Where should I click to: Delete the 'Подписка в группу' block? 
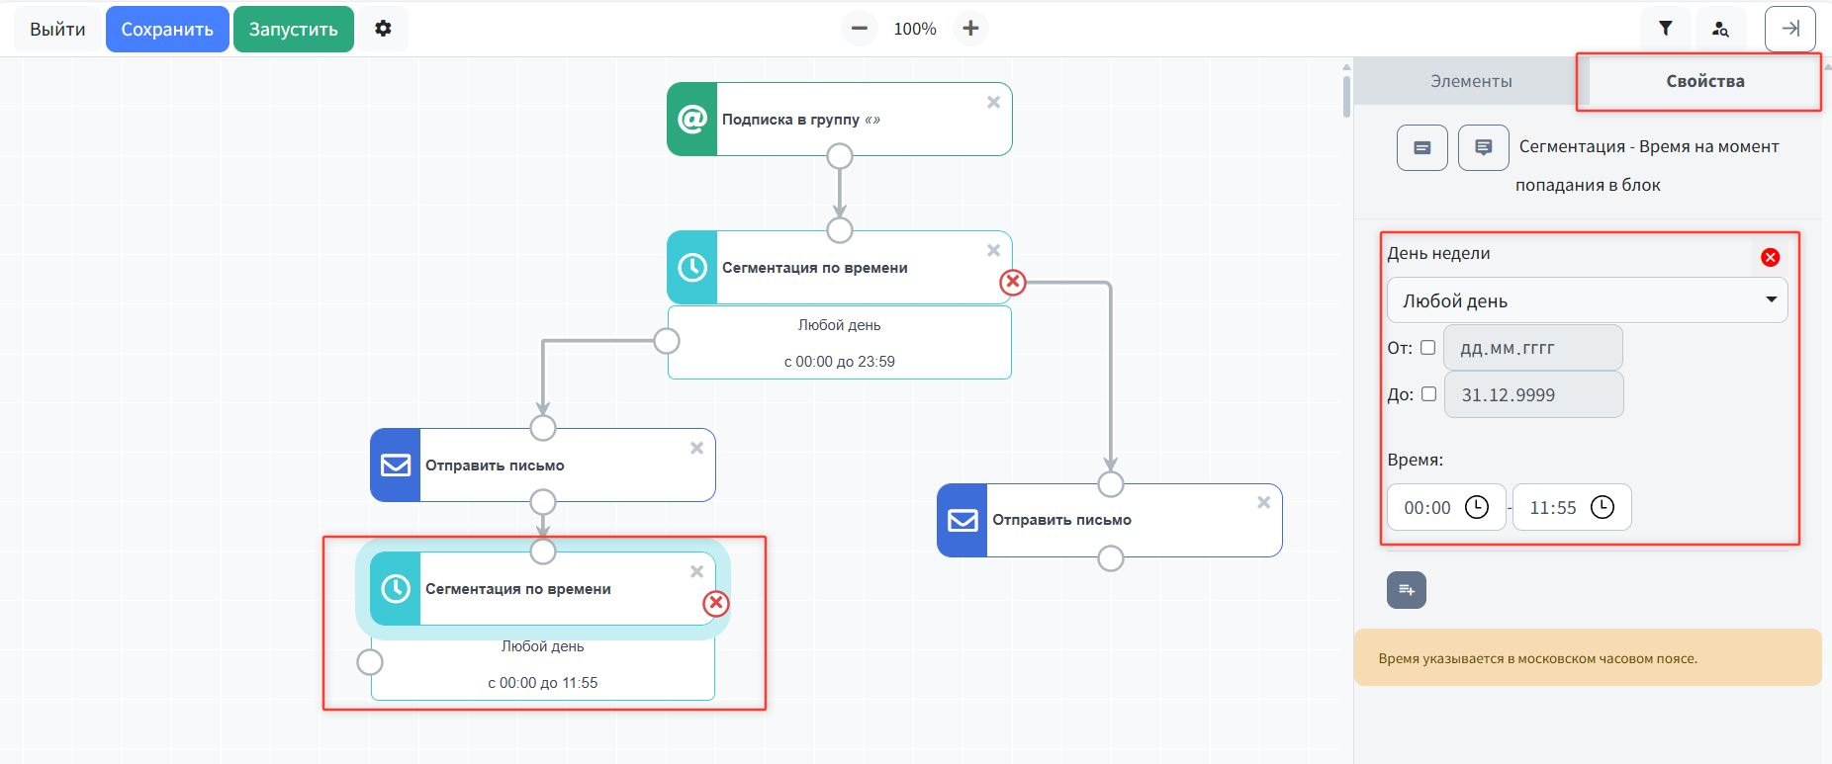pyautogui.click(x=993, y=102)
